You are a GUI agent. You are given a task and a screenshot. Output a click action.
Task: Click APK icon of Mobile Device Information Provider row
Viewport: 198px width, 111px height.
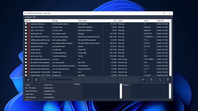point(29,37)
